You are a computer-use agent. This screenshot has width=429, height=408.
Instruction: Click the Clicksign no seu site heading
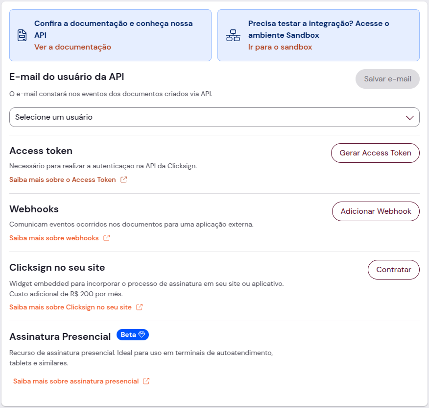(x=57, y=267)
